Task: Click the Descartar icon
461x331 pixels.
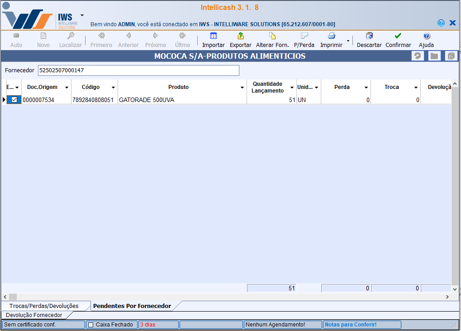Action: coord(369,36)
